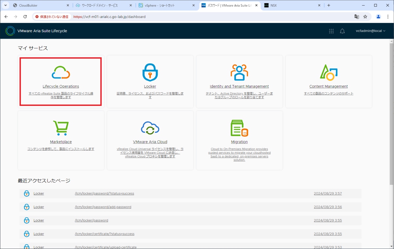The image size is (394, 249).
Task: Click the browser Back arrow
Action: pos(6,16)
